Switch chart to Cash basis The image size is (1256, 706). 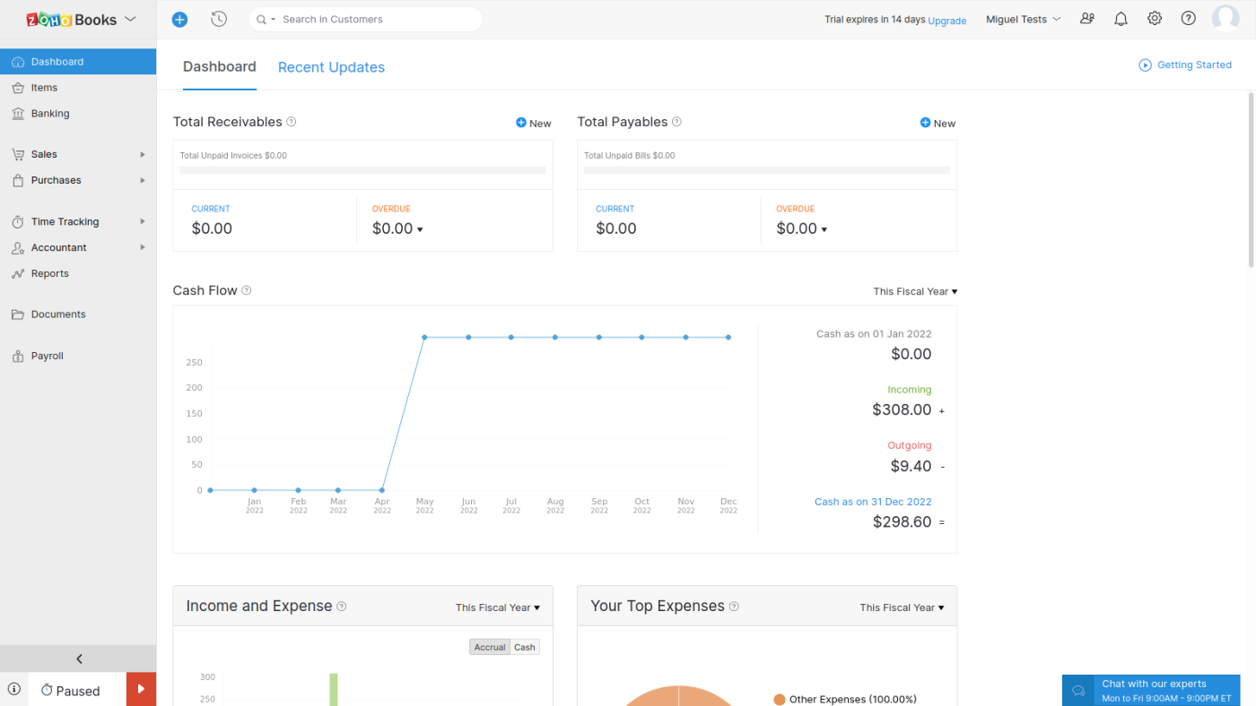[525, 647]
